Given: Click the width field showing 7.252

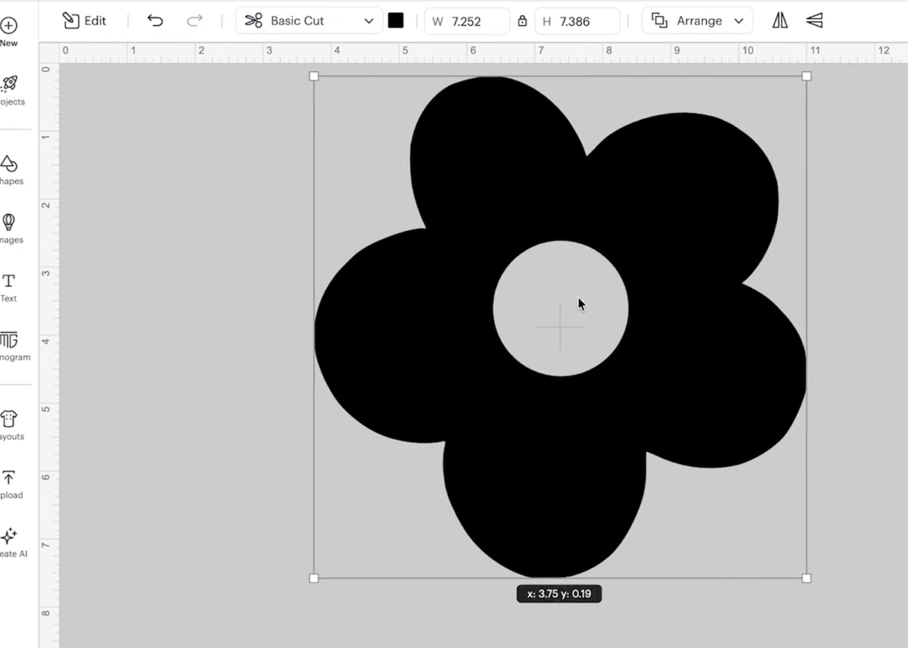Looking at the screenshot, I should click(467, 21).
